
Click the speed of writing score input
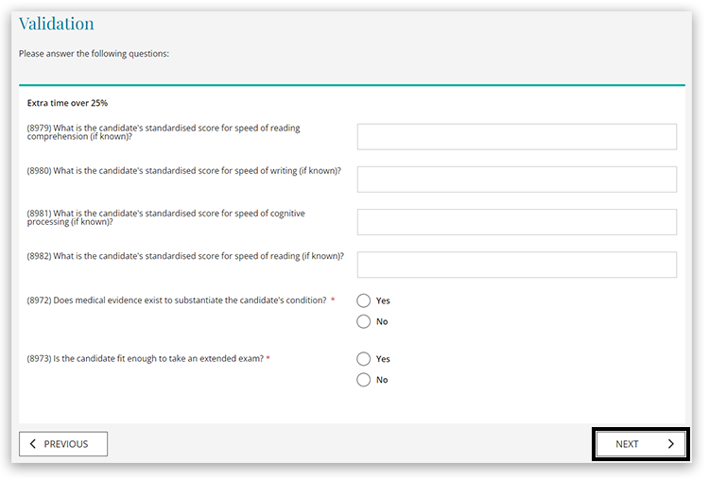(516, 180)
